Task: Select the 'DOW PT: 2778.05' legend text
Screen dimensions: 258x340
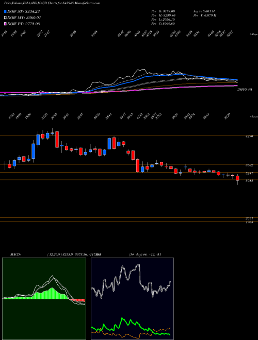Action: point(24,24)
